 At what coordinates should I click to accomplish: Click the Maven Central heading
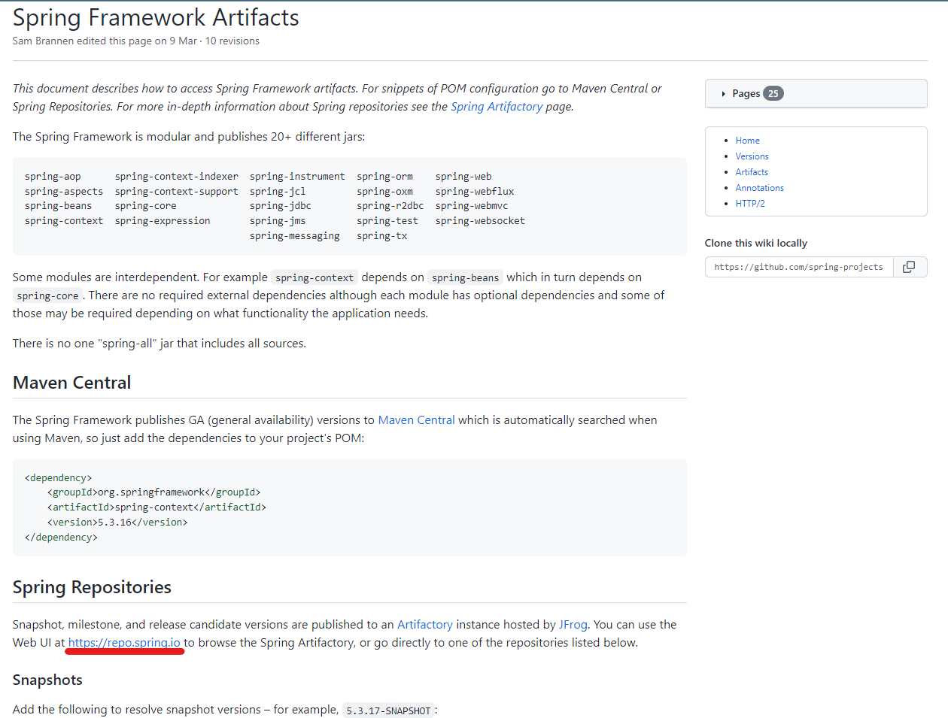[x=72, y=383]
